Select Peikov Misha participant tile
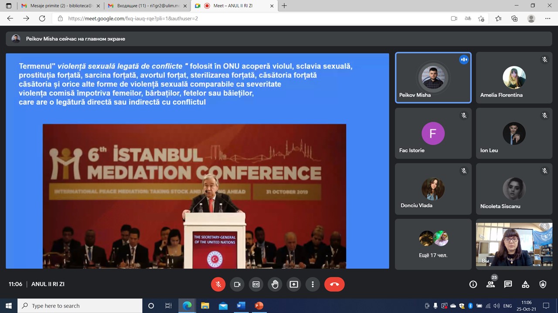558x313 pixels. pos(433,78)
